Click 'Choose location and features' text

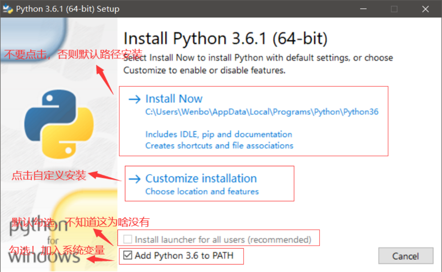coord(202,191)
